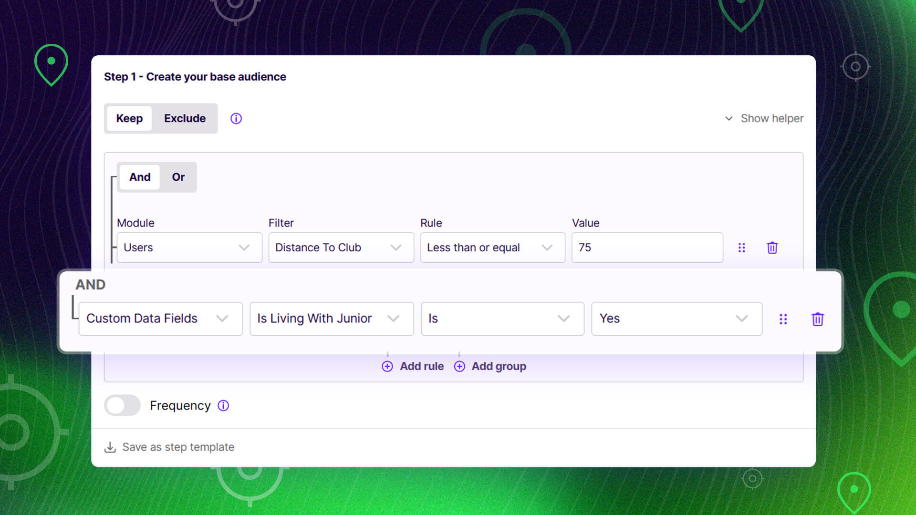Click the Save as step template download icon
Viewport: 916px width, 515px height.
click(x=110, y=447)
